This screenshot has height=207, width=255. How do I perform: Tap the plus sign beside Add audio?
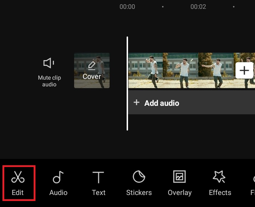137,102
